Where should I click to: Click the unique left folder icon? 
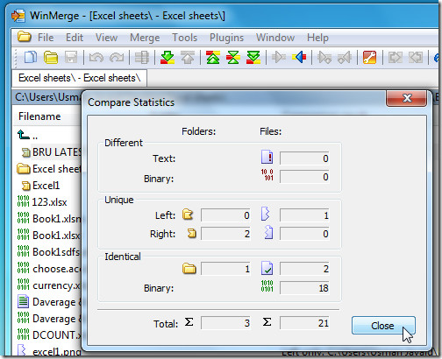188,215
